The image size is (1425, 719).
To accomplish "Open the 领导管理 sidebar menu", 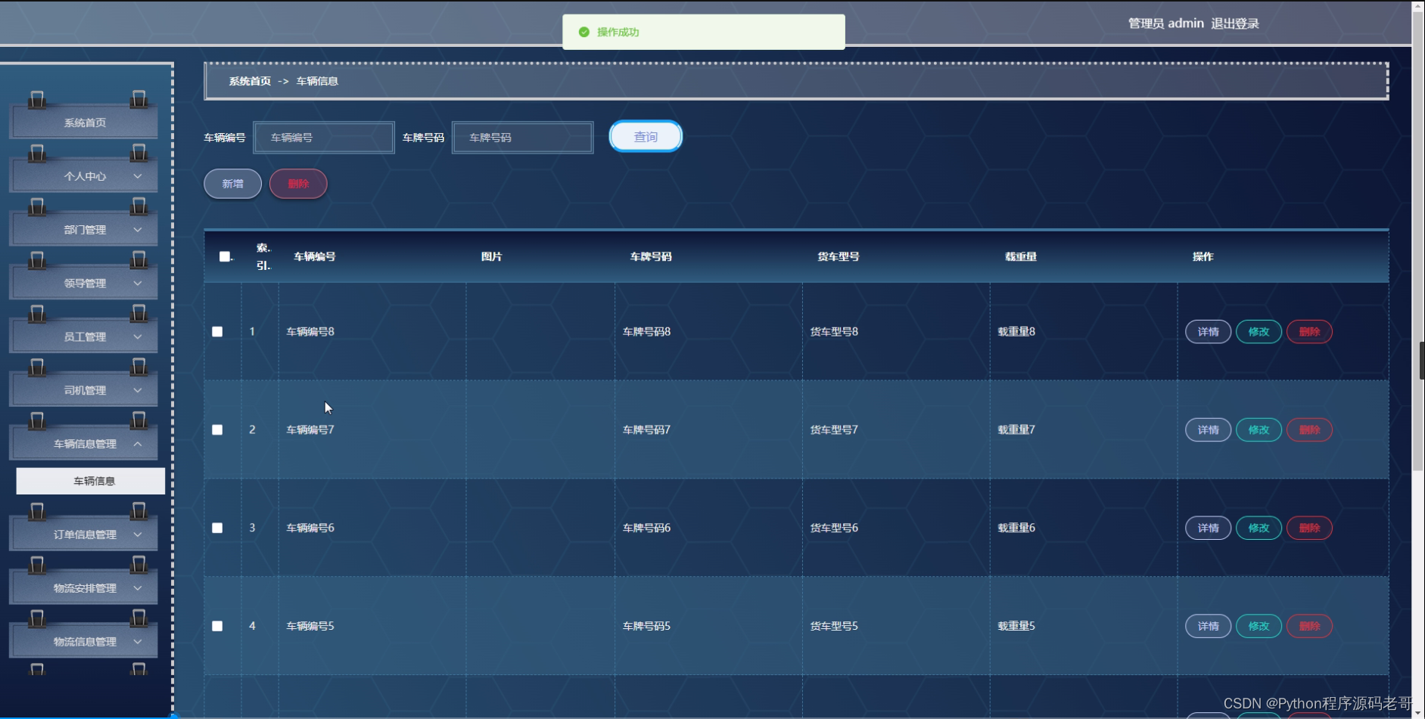I will pos(84,284).
